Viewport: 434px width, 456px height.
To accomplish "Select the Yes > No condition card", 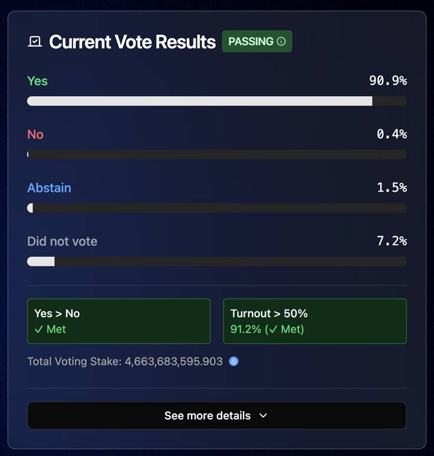I will click(x=119, y=321).
